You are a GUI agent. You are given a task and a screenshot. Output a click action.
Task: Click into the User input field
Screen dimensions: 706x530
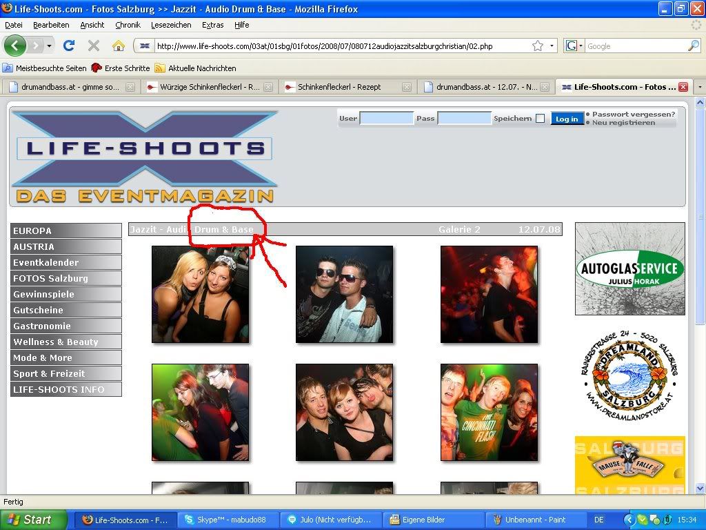(x=386, y=119)
